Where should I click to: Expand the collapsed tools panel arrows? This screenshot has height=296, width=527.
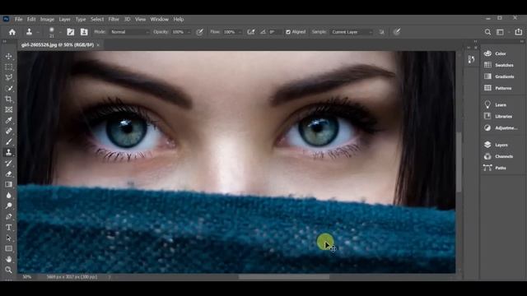pos(5,41)
